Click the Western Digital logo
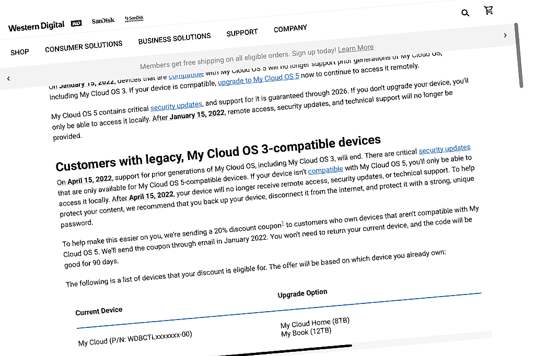This screenshot has height=356, width=535. click(x=36, y=27)
